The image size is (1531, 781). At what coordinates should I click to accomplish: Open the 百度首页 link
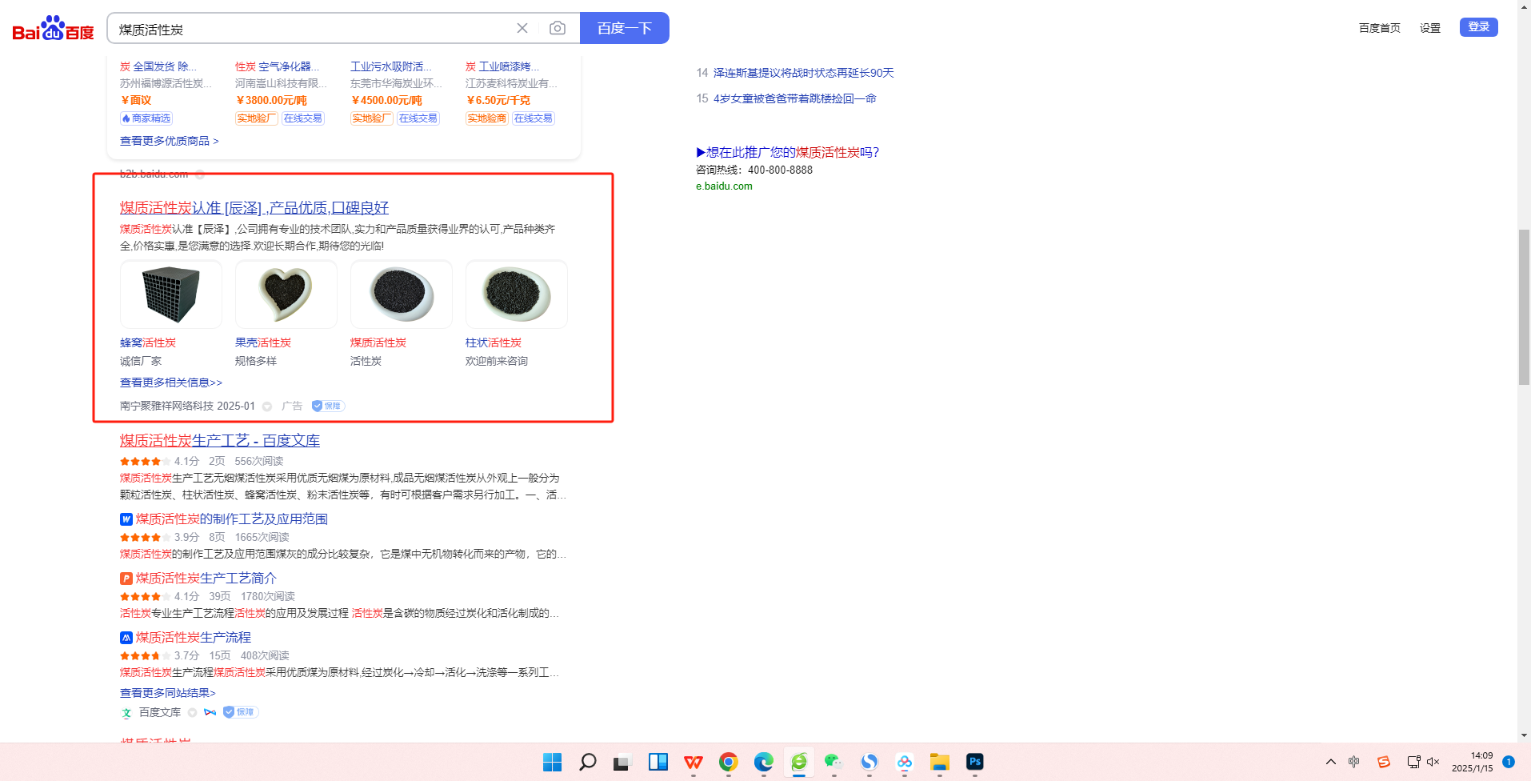tap(1380, 28)
